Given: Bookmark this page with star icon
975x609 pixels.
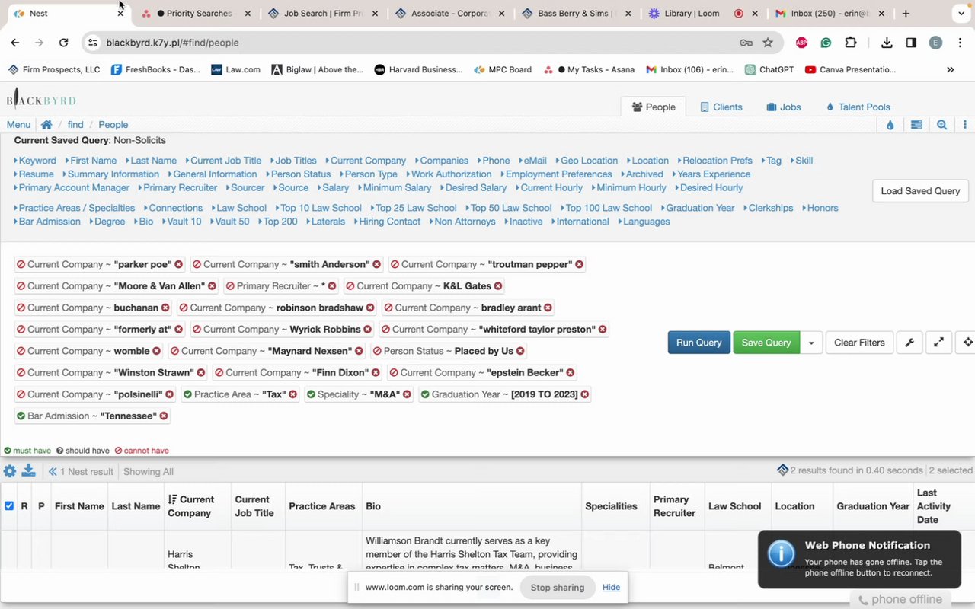Looking at the screenshot, I should (768, 43).
